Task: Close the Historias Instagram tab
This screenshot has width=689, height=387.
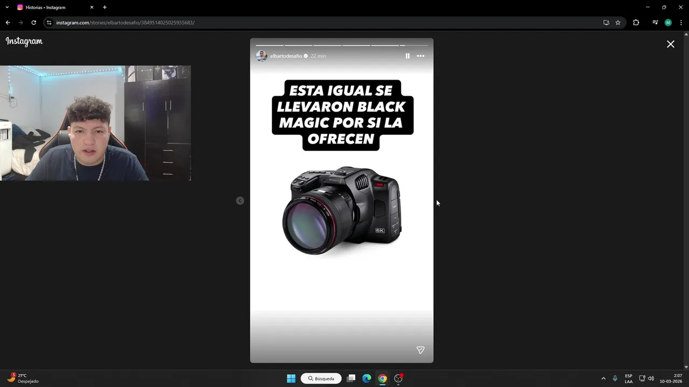Action: tap(92, 8)
